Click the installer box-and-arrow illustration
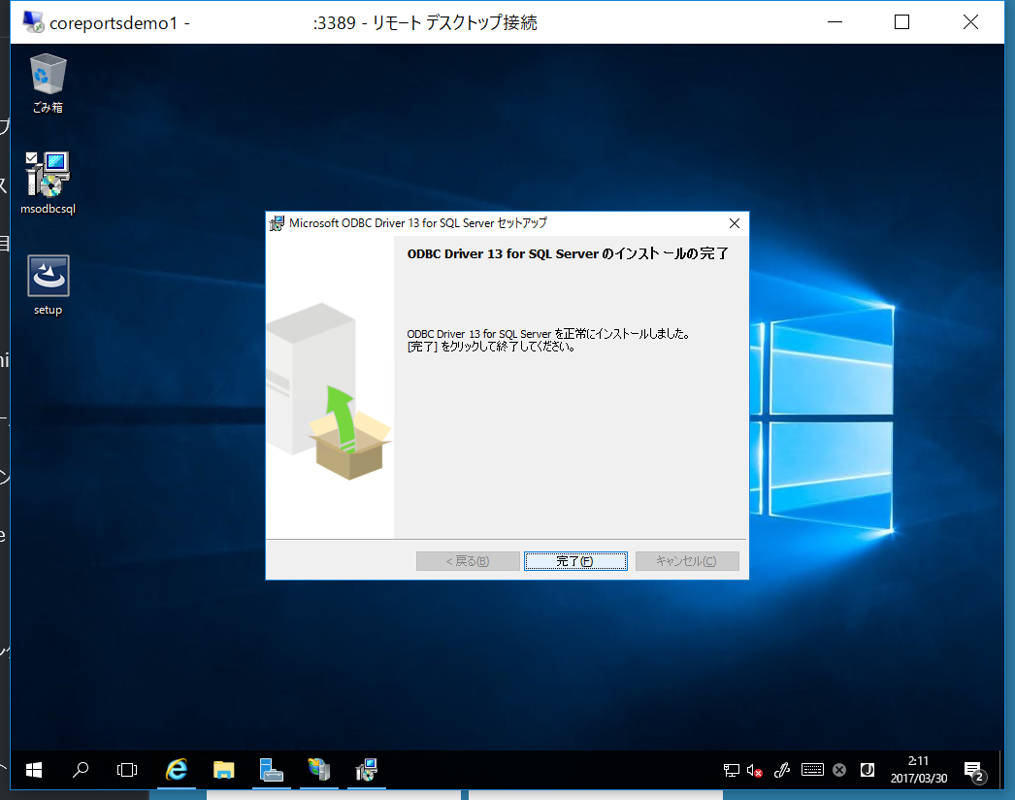Screen dimensions: 1015x800 330,391
